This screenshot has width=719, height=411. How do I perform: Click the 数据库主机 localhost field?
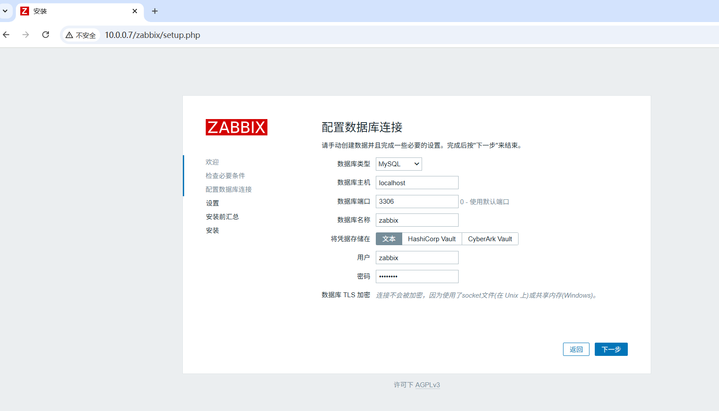417,183
